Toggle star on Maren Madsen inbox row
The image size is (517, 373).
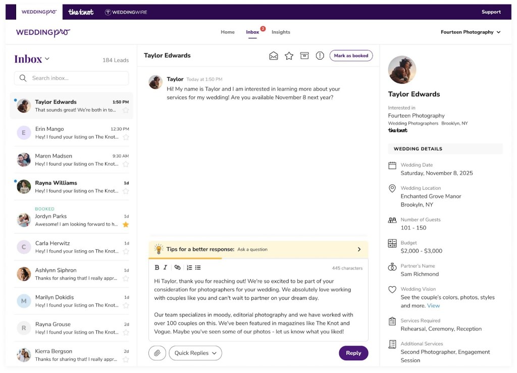[x=126, y=164]
